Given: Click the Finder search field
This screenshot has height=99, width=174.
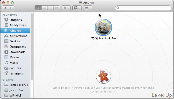Looking at the screenshot, I should [143, 8].
